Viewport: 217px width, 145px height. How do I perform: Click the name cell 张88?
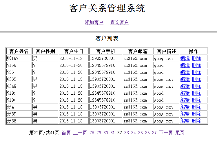(19, 121)
